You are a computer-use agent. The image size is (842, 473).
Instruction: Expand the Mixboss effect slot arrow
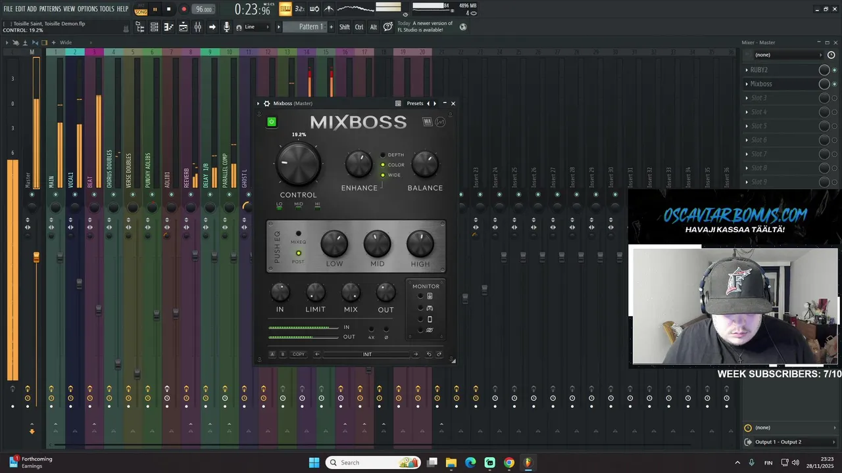[747, 84]
